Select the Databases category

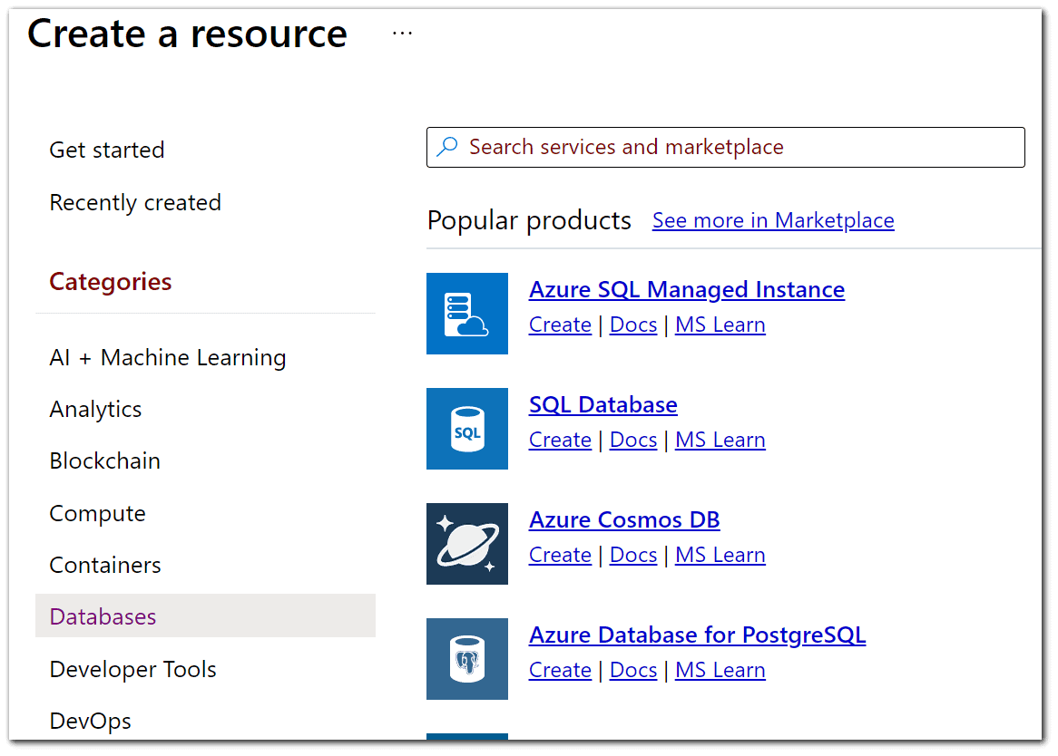pos(103,615)
